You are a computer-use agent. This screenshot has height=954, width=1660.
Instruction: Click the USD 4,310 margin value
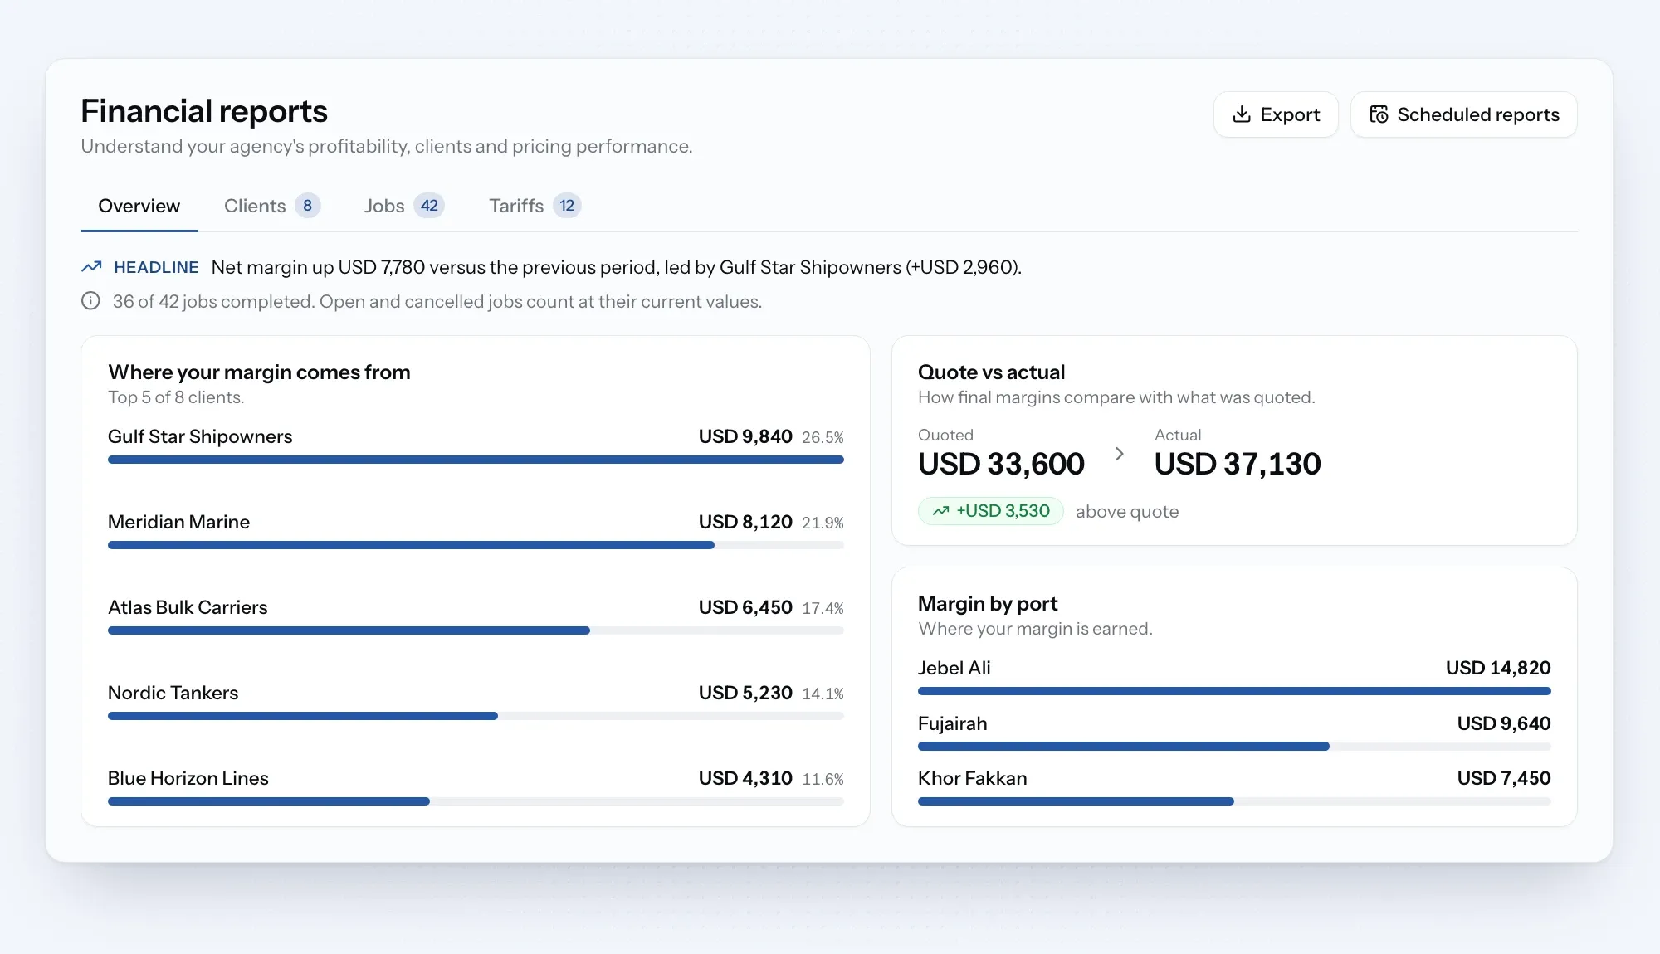pyautogui.click(x=745, y=778)
